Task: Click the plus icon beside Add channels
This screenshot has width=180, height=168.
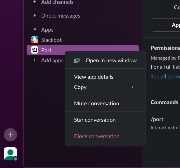Action: [35, 2]
